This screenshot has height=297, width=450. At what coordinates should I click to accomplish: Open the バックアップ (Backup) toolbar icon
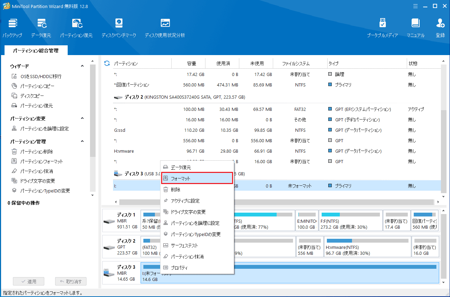click(12, 28)
